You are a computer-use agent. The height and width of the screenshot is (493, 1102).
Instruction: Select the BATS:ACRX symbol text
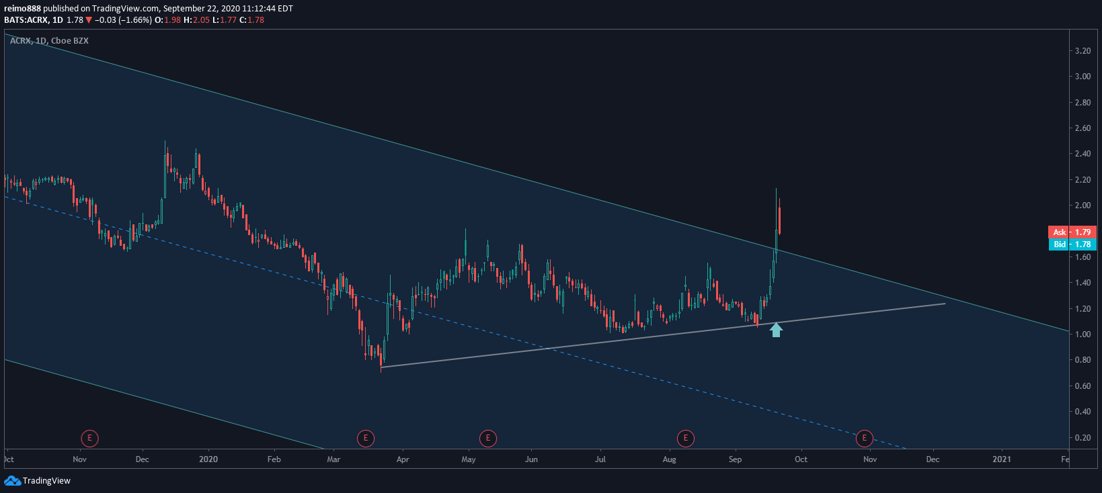tap(26, 20)
